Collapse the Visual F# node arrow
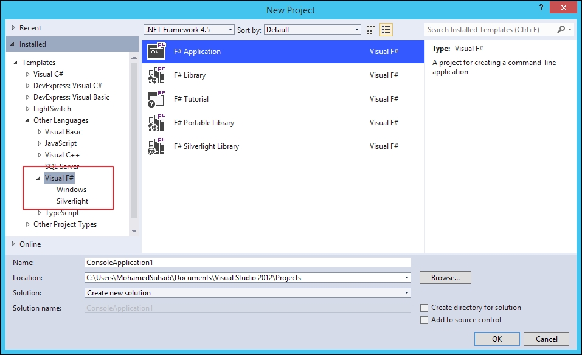This screenshot has width=582, height=355. (38, 178)
